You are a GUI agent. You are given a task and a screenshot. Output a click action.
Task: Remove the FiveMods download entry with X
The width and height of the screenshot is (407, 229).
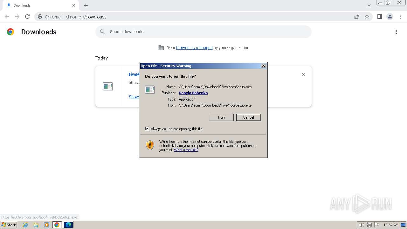(303, 74)
